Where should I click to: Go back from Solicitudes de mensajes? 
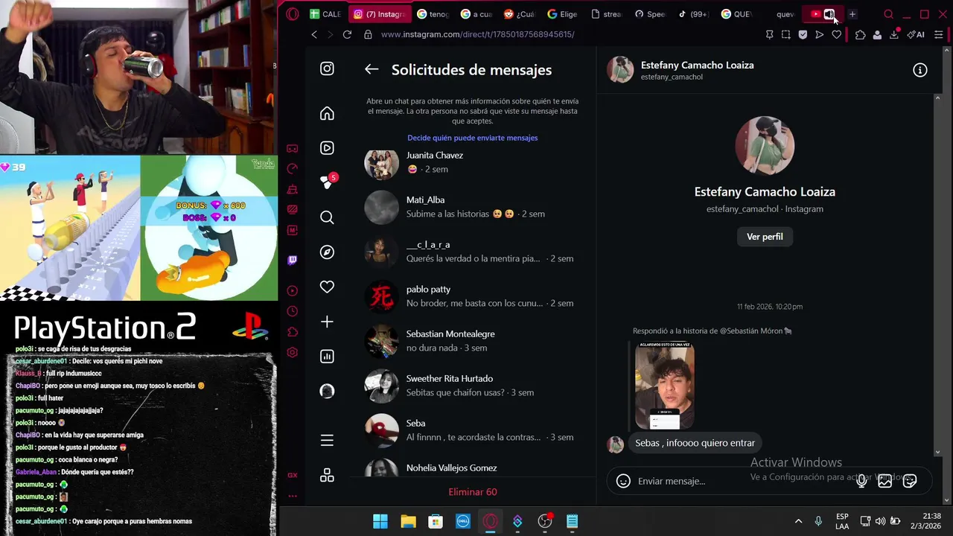tap(372, 69)
